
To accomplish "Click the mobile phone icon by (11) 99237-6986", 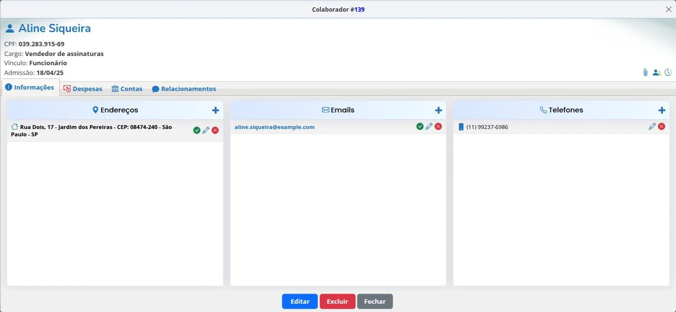I will coord(461,127).
